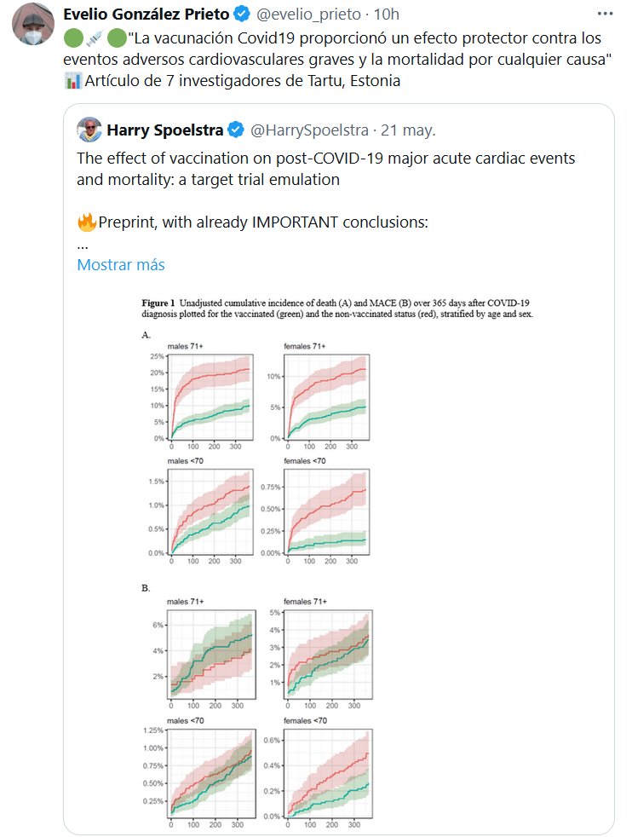Image resolution: width=632 pixels, height=837 pixels.
Task: Click Harry Spoelstra's small profile avatar
Action: [x=89, y=130]
